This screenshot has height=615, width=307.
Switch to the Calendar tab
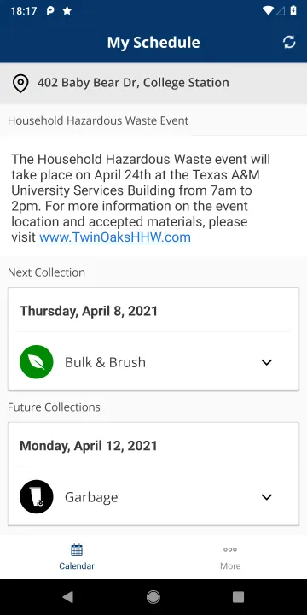77,557
